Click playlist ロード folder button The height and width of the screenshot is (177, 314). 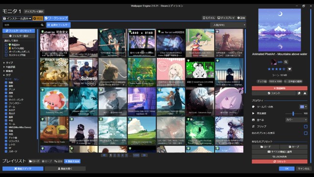(34, 161)
